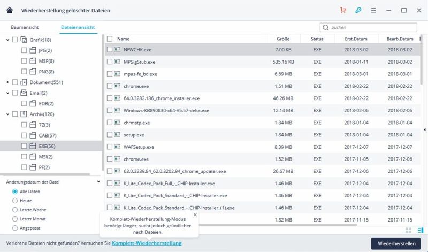Click the key registration icon
Viewport: 428px width, 252px height.
tap(358, 10)
